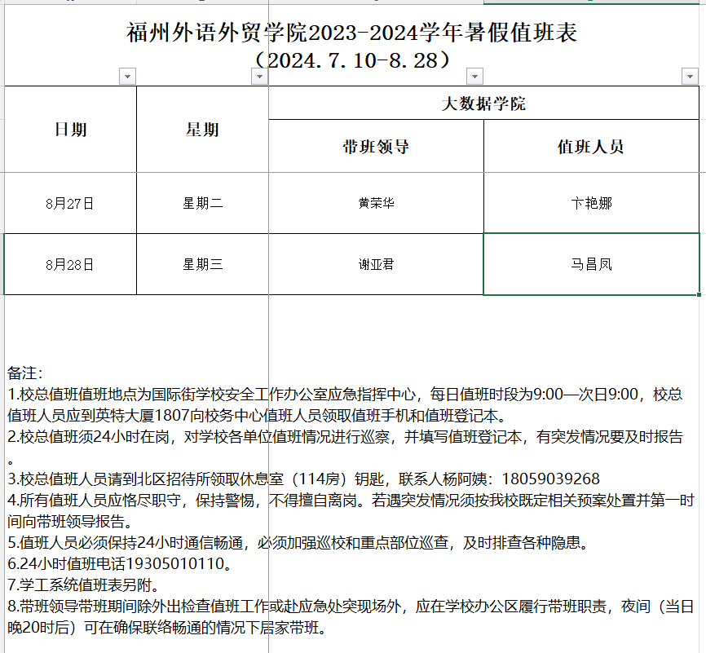706x653 pixels.
Task: Select the 值班人员 header cell
Action: (591, 147)
